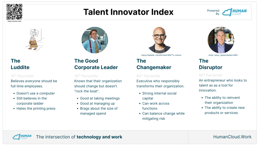Viewport: 259px width, 146px height.
Task: Click the Satya Nadella caption text
Action: tap(161, 55)
